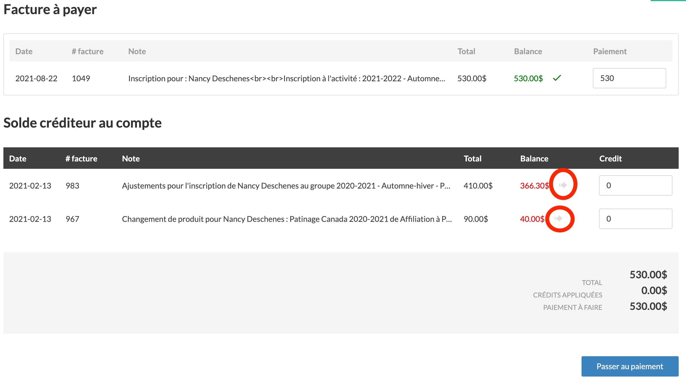The height and width of the screenshot is (385, 686).
Task: Click Paiement column header
Action: point(610,51)
